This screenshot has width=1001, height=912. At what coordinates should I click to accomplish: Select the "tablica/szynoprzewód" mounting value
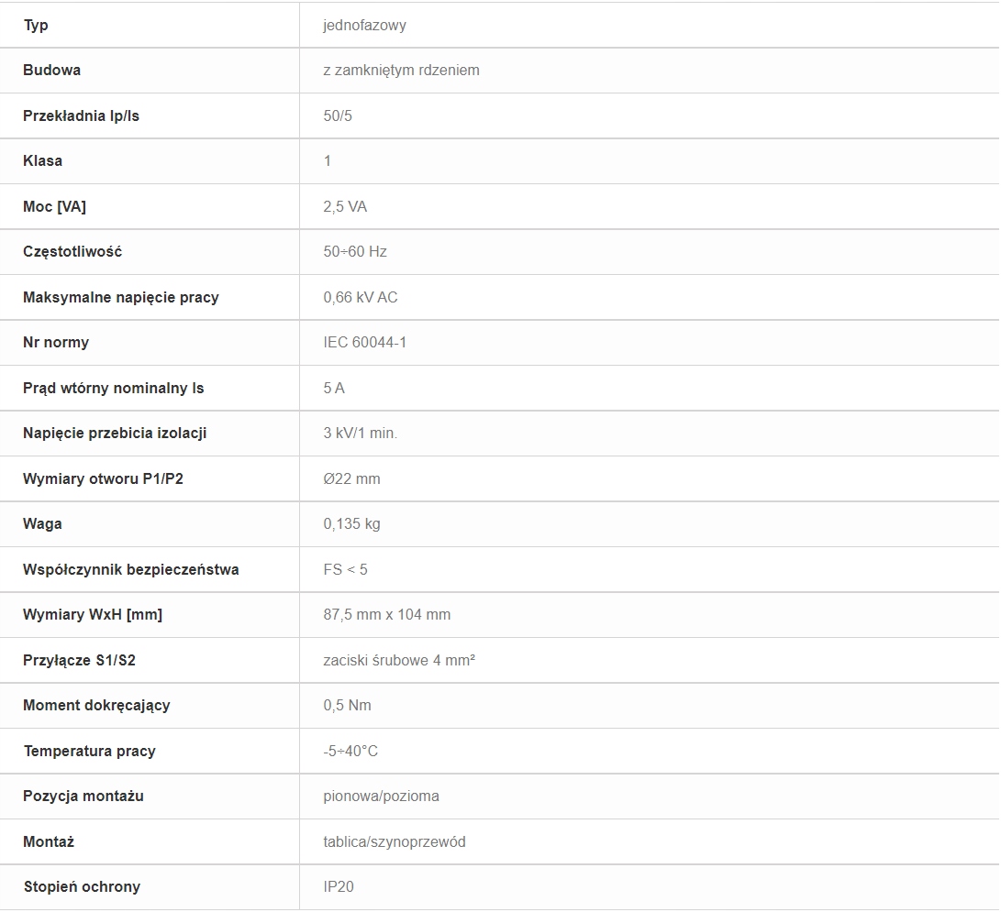[x=395, y=841]
